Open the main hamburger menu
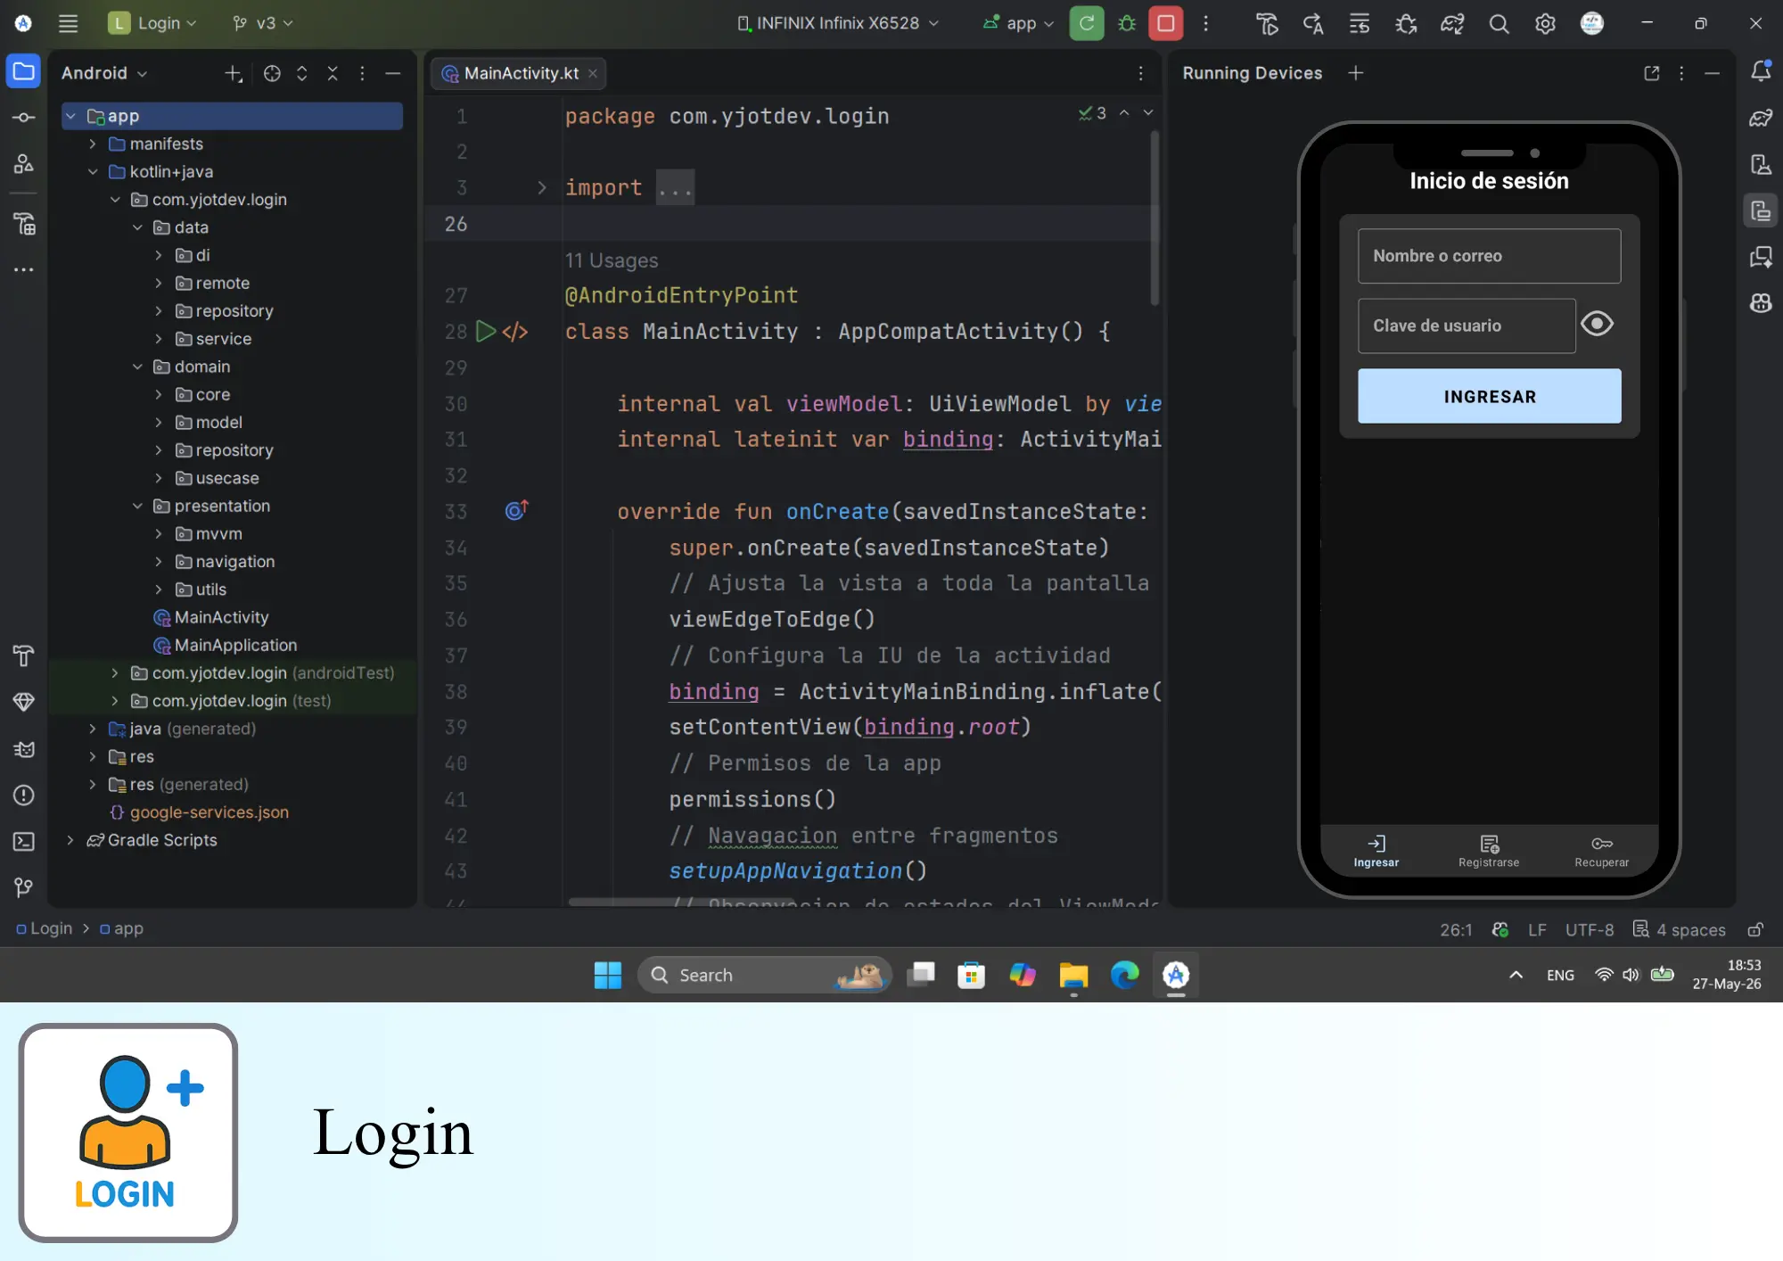The image size is (1783, 1261). pyautogui.click(x=68, y=23)
